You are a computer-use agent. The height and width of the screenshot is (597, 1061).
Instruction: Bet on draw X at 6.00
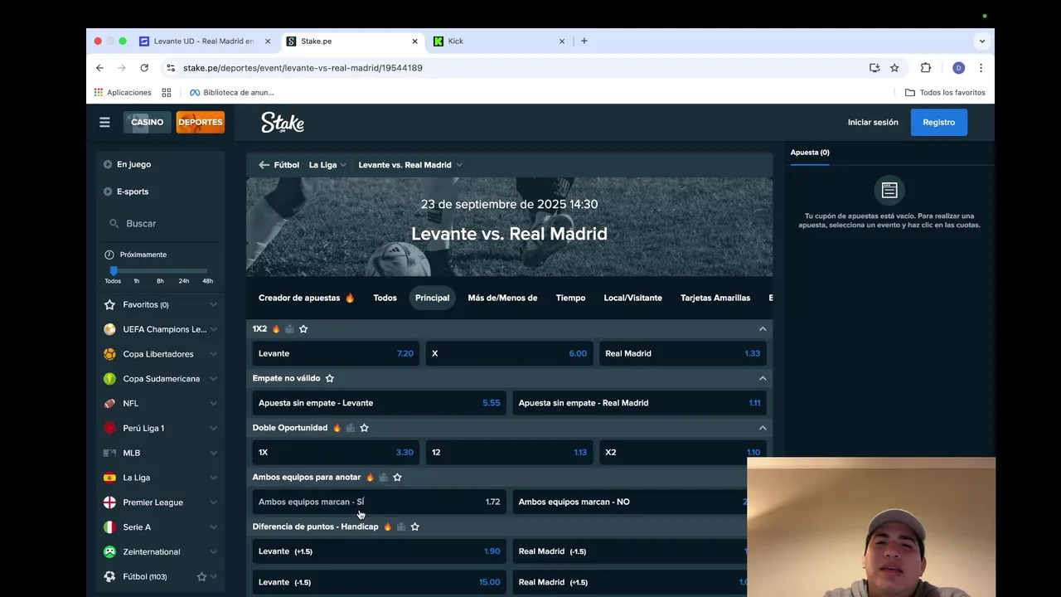click(x=509, y=353)
